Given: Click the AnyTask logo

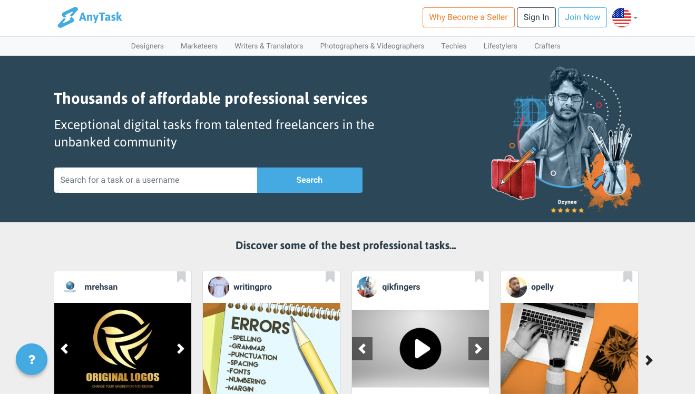Looking at the screenshot, I should (90, 17).
